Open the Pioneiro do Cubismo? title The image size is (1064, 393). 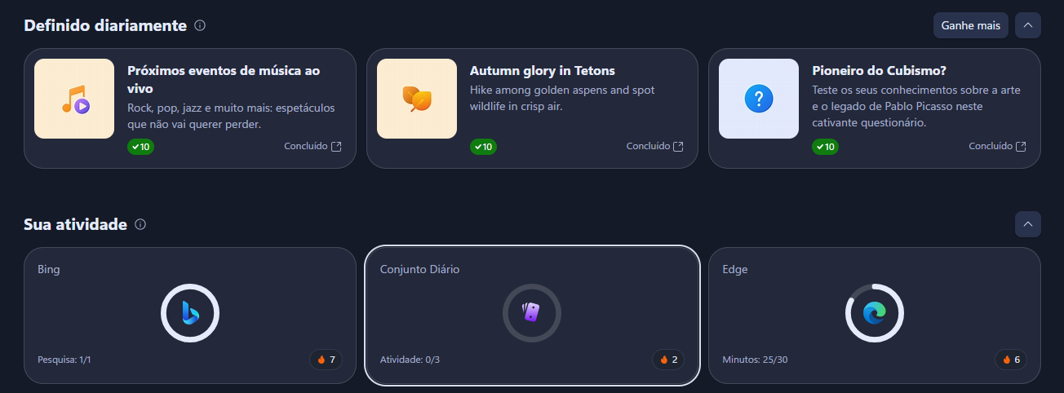(x=879, y=71)
